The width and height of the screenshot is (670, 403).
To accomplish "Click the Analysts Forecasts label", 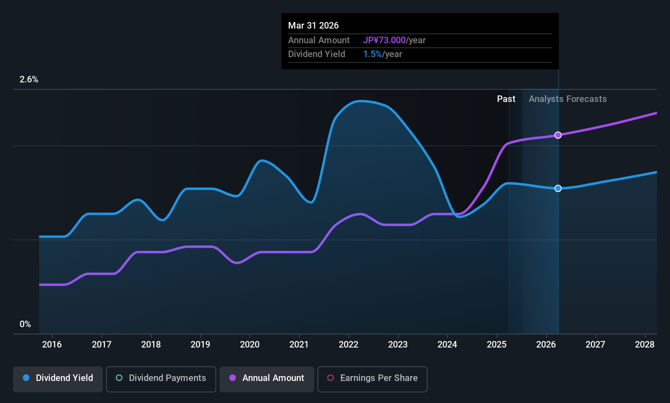I will tap(568, 99).
